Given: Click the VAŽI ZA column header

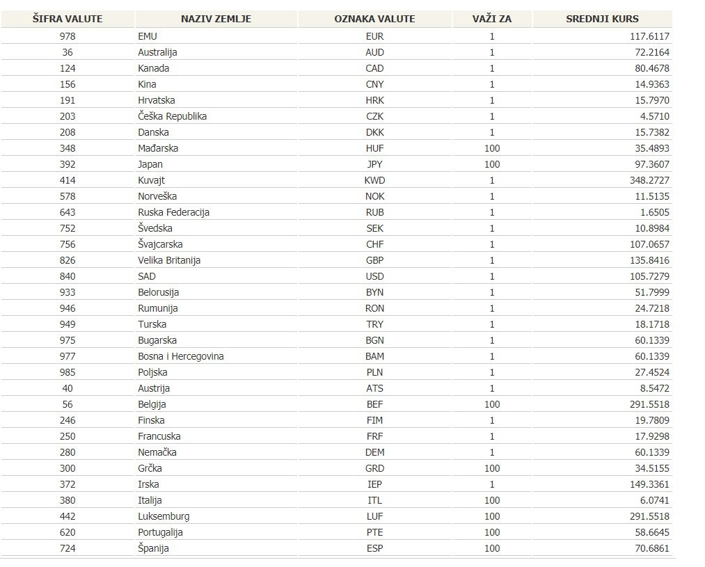Looking at the screenshot, I should tap(492, 19).
